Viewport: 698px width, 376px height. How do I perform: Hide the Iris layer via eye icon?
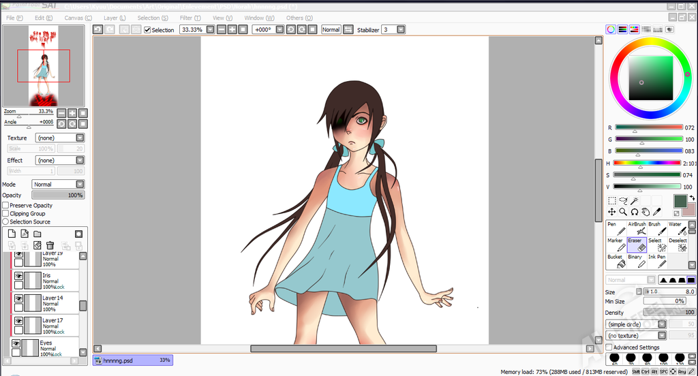(x=19, y=276)
